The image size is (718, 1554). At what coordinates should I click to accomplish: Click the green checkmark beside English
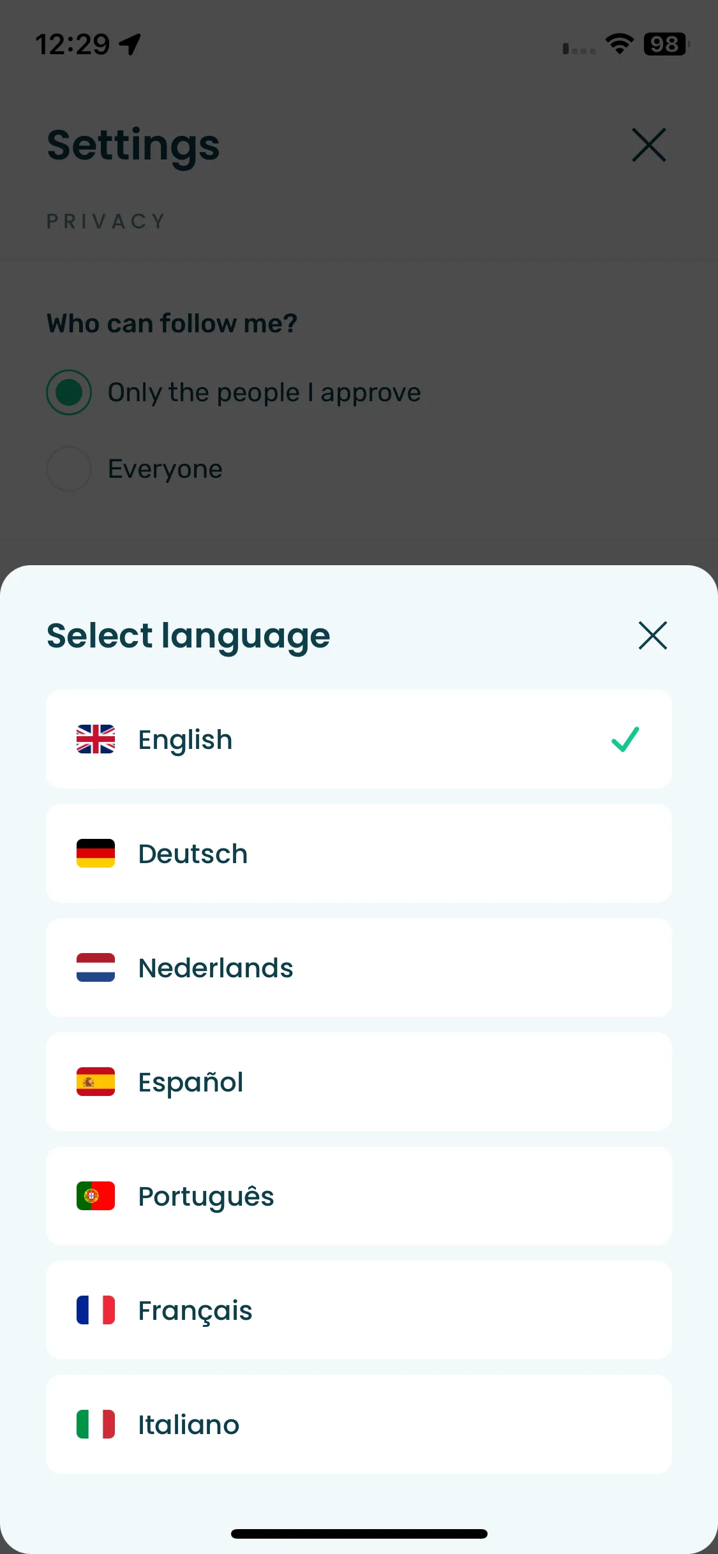[625, 739]
